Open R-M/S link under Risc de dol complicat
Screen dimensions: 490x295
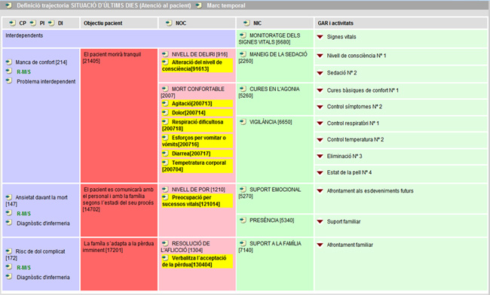coord(24,267)
